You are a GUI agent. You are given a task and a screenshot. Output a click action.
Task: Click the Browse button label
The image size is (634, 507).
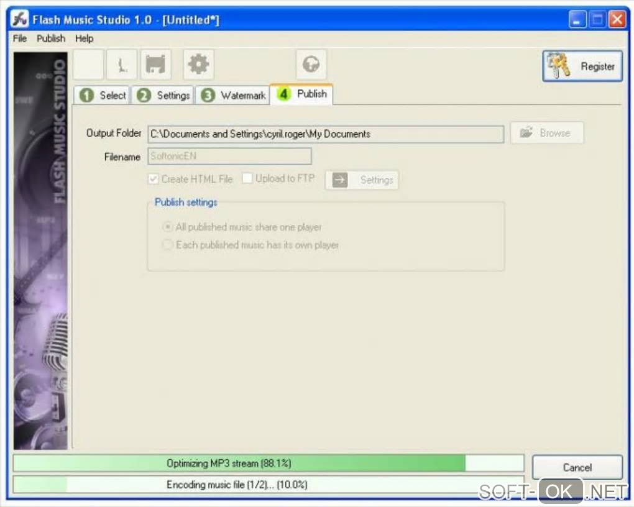pyautogui.click(x=554, y=132)
